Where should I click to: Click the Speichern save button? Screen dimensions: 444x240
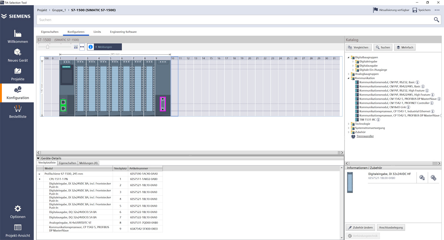click(x=421, y=10)
